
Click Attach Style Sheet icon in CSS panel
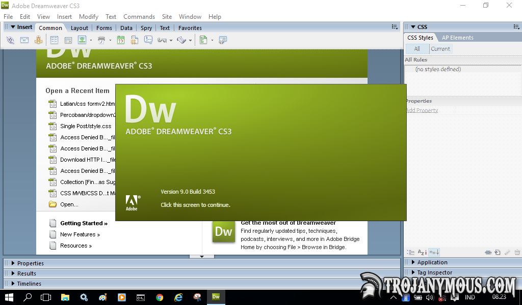[488, 252]
